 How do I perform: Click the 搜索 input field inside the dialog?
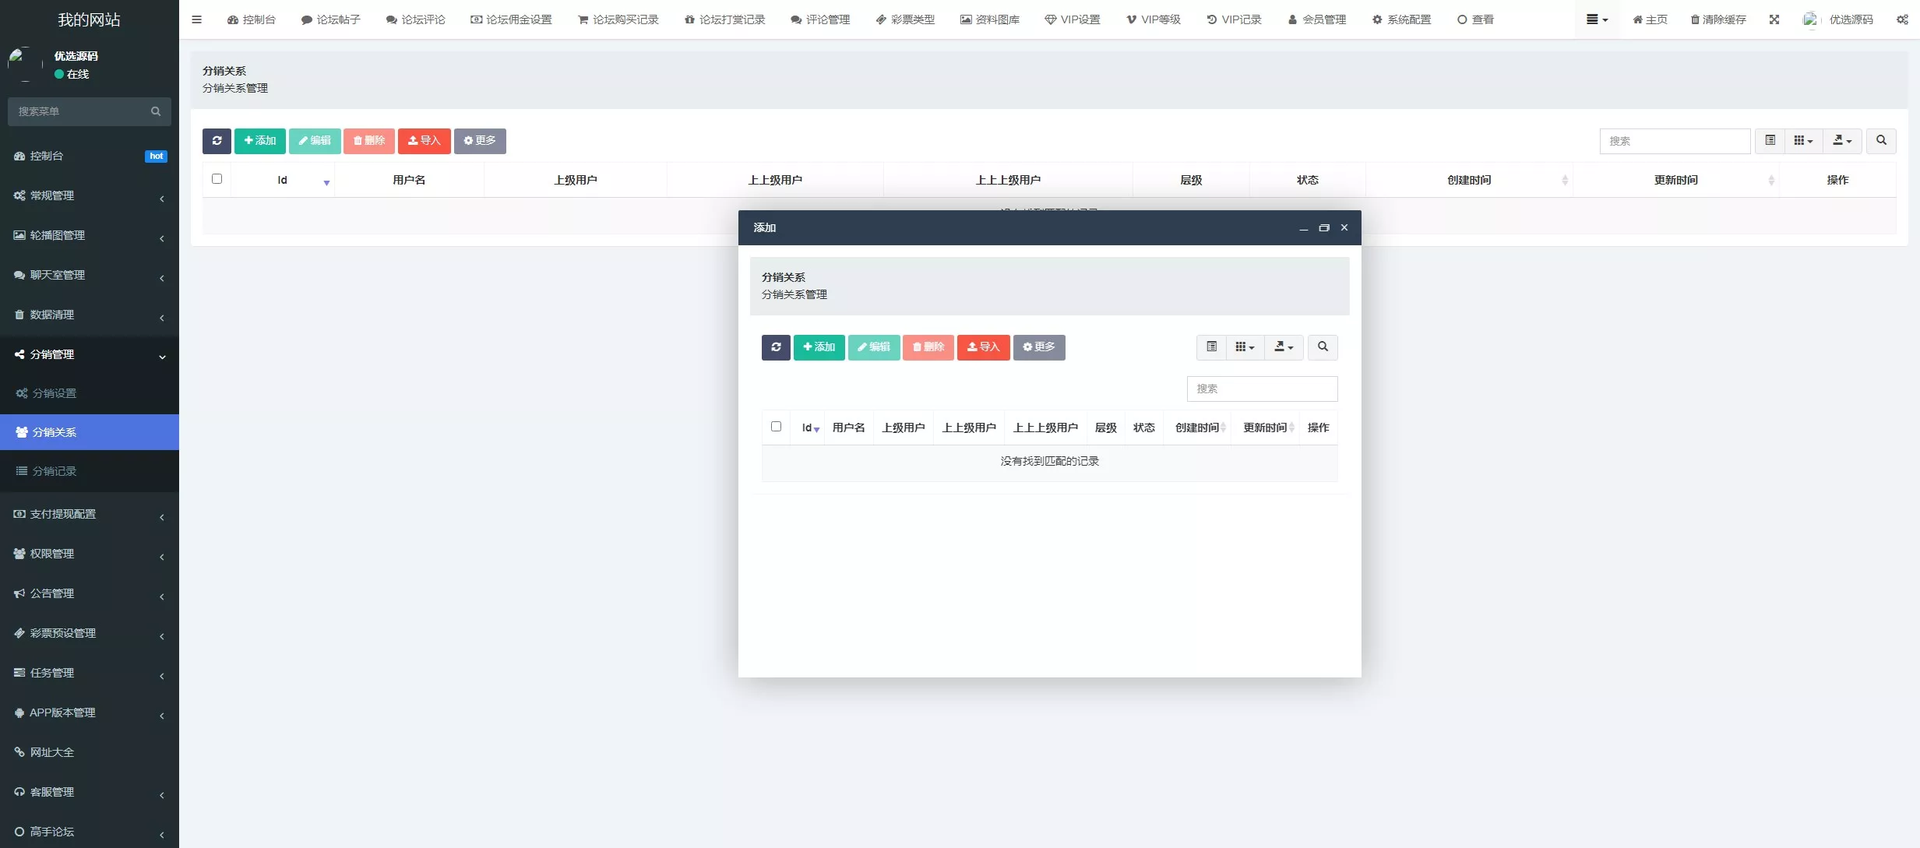click(x=1262, y=389)
